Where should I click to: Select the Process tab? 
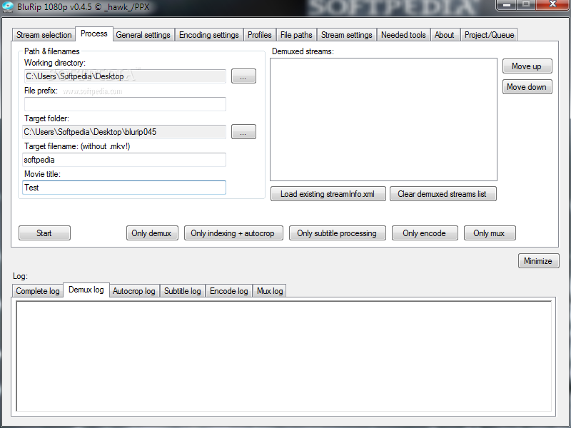pos(94,34)
